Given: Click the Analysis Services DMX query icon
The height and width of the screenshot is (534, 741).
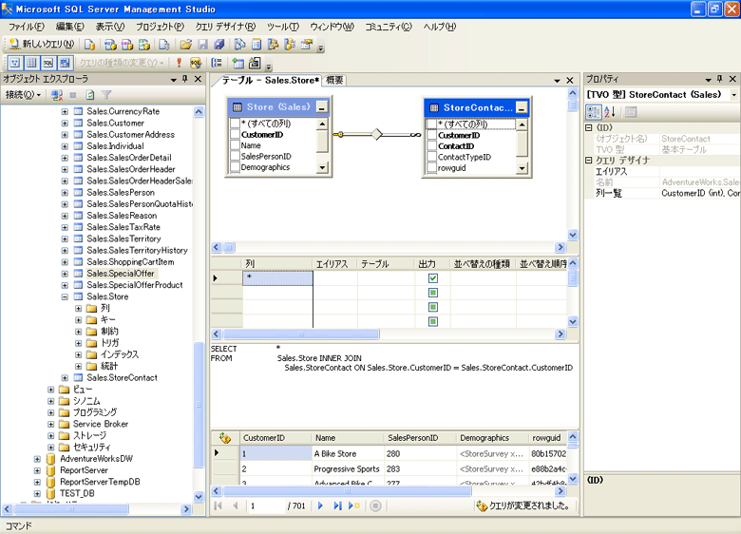Looking at the screenshot, I should (127, 45).
